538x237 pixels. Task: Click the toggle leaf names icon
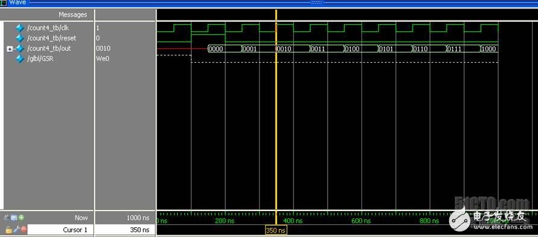[7, 218]
